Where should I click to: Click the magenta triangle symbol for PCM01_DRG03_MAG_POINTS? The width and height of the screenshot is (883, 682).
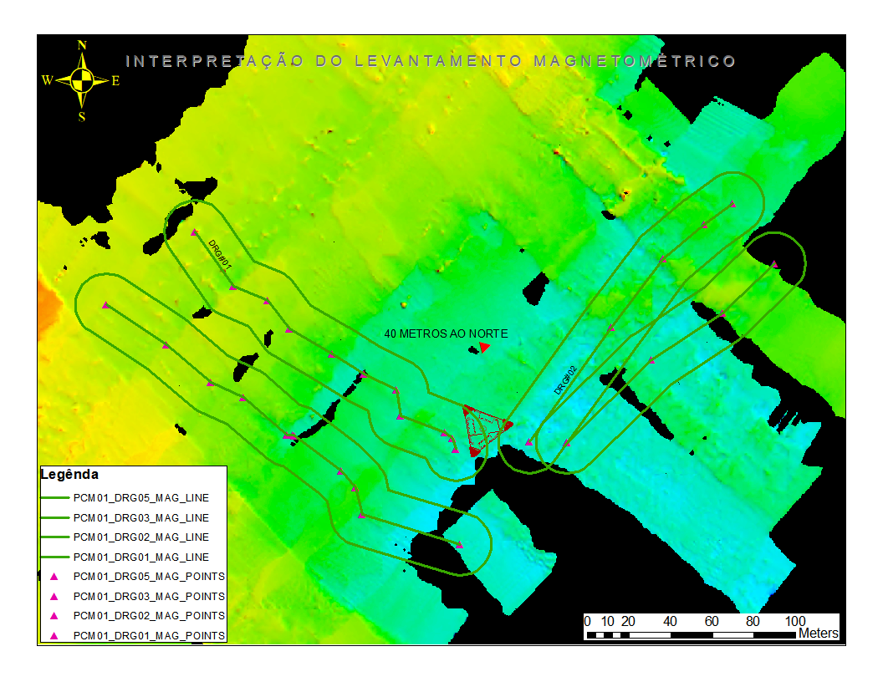point(54,597)
